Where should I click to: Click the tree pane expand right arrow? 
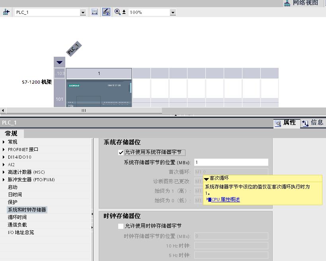pos(92,227)
